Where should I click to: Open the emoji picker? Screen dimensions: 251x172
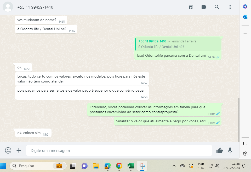(8, 150)
